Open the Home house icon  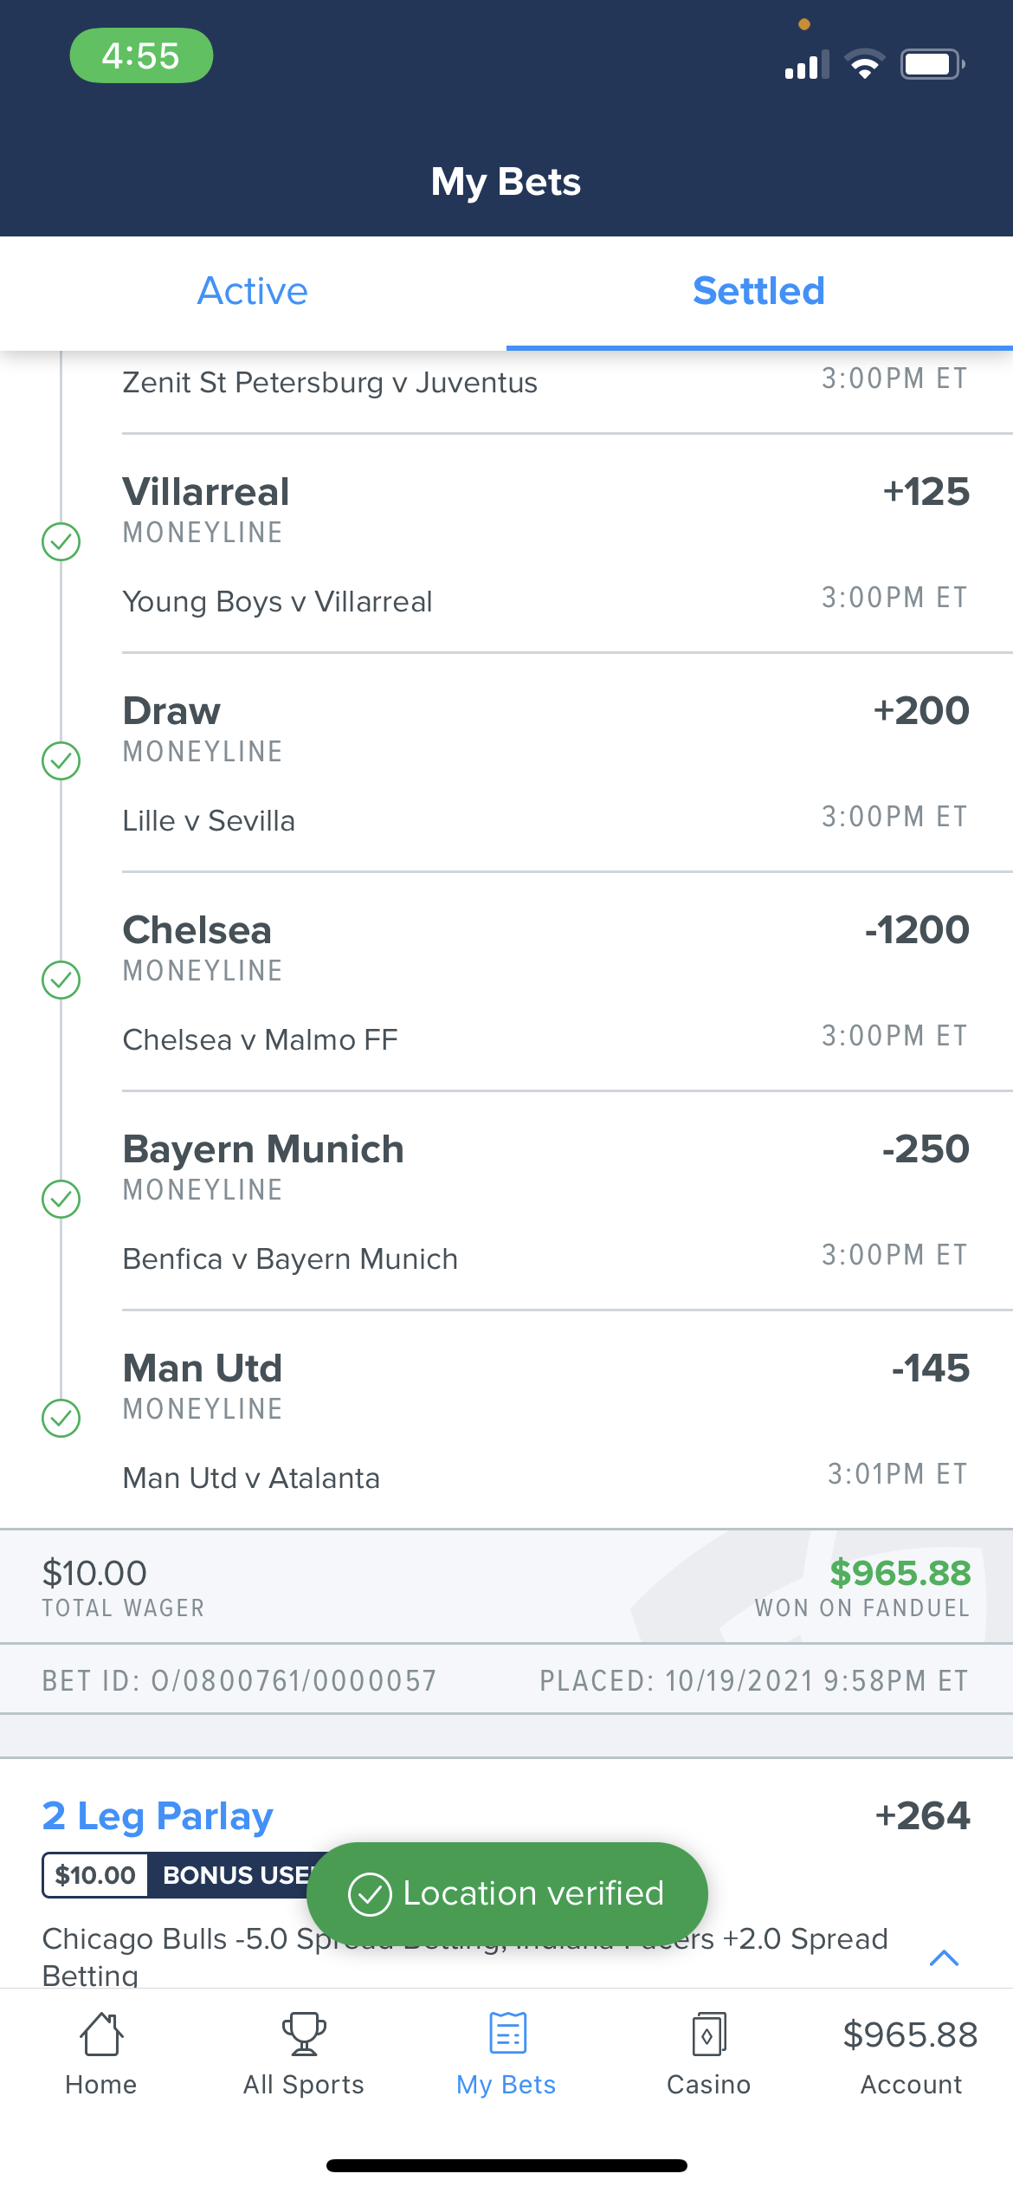100,2033
